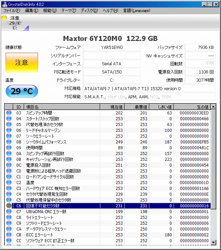Click the status orb of row 0B キャリブレーション再試行回数
221x250 pixels.
[x=9, y=159]
